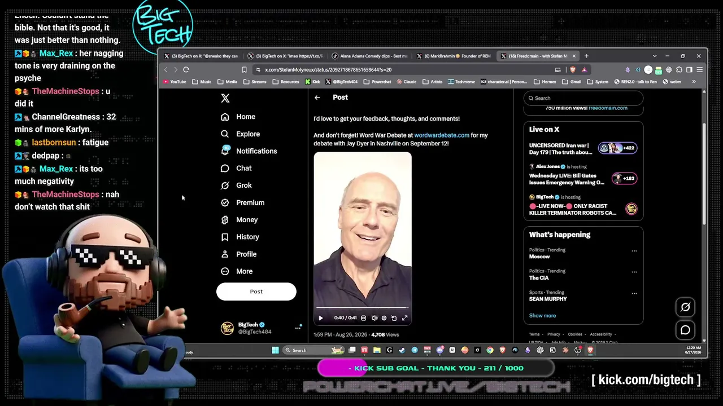Open the floating Grok button
This screenshot has width=723, height=406.
pyautogui.click(x=685, y=307)
